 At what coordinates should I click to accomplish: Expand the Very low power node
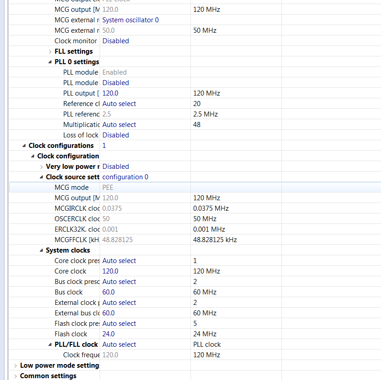pos(41,167)
